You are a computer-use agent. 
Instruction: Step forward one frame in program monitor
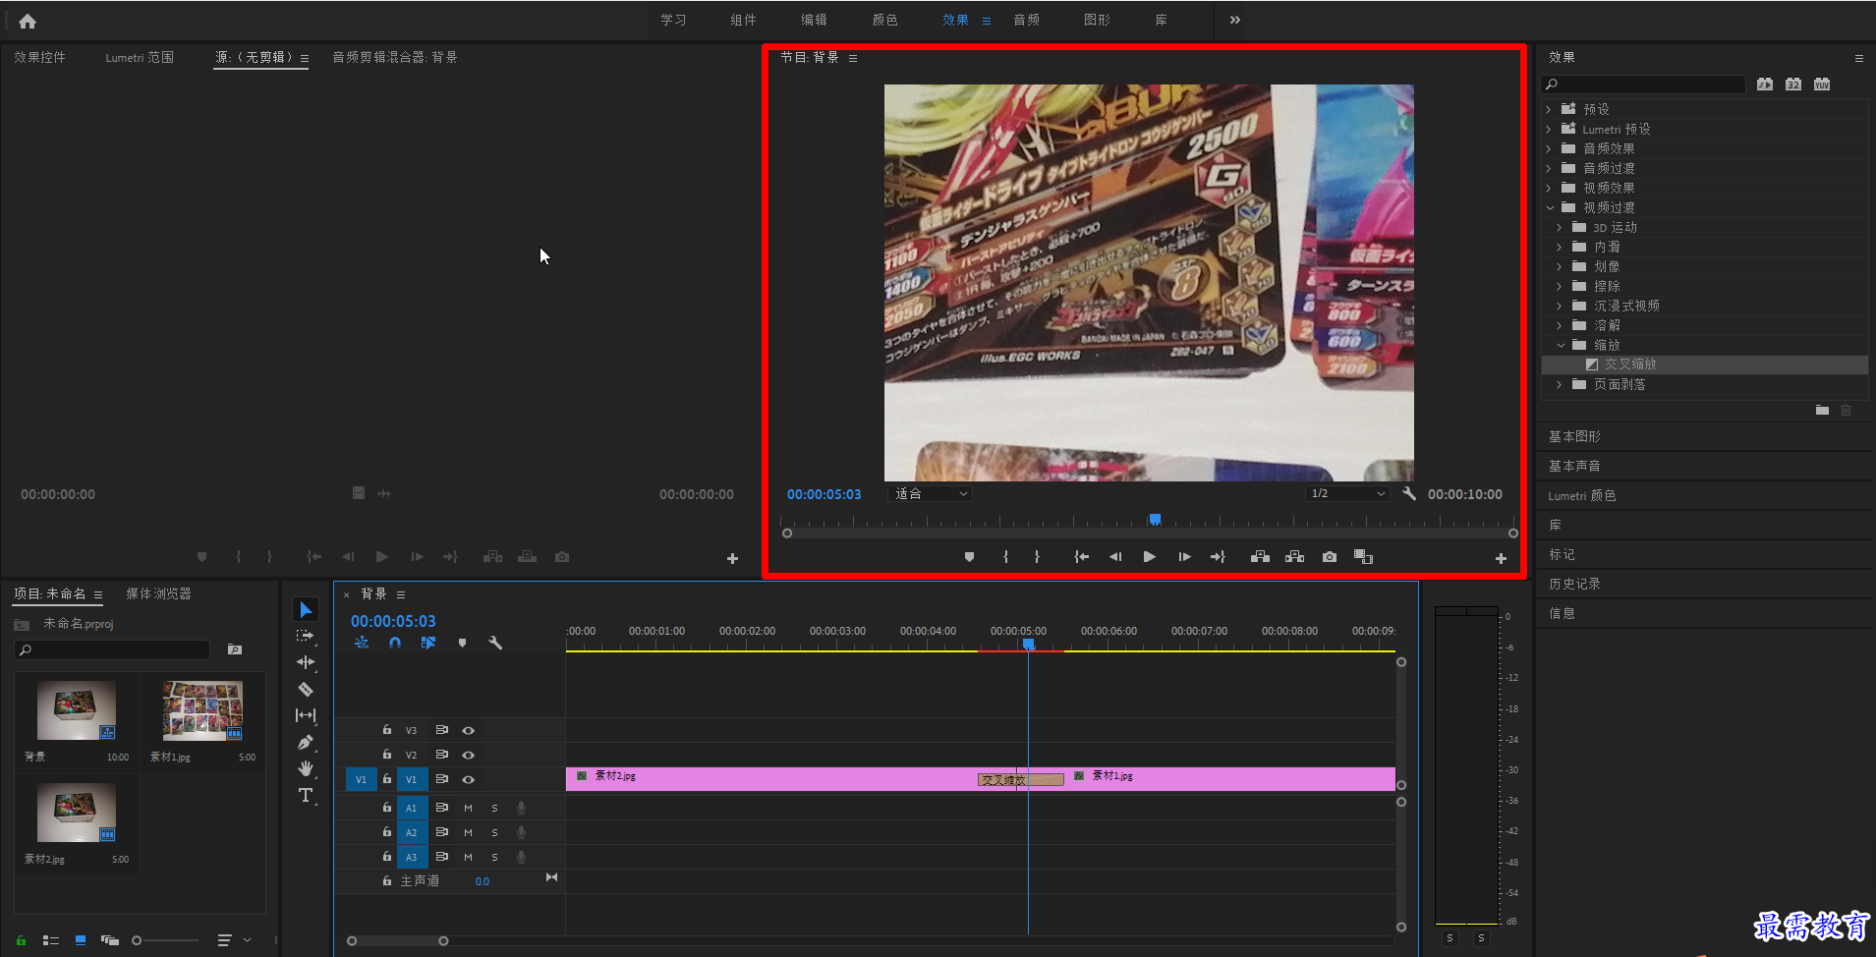1184,557
